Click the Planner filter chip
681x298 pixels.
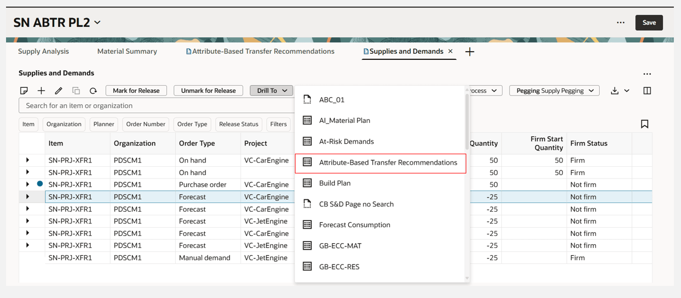[x=104, y=124]
